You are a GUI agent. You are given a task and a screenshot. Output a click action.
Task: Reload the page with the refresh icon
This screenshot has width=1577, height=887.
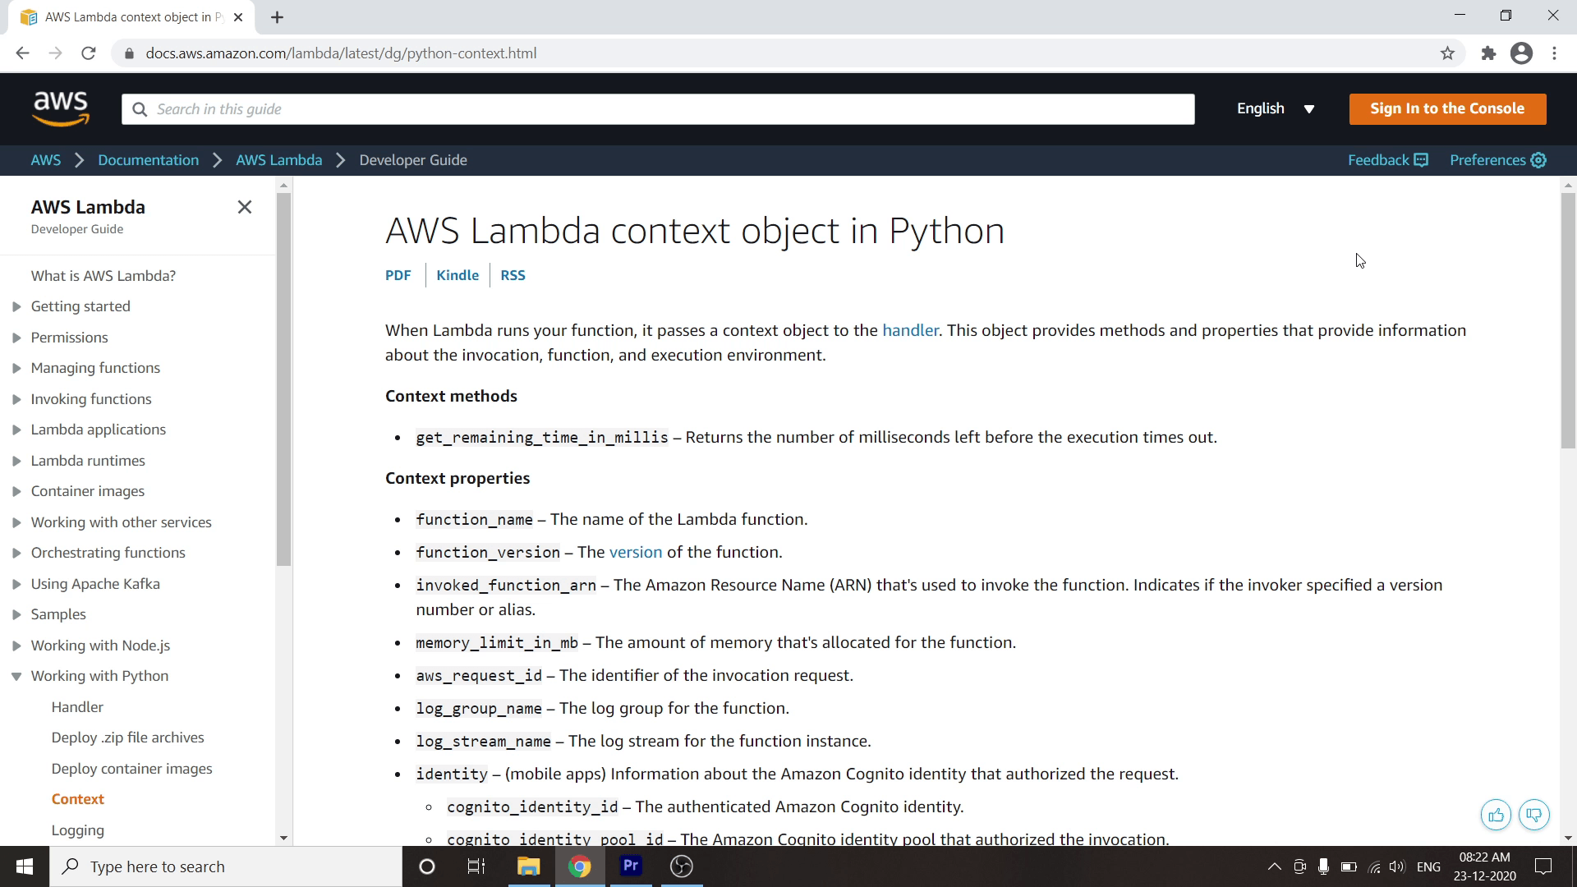pos(89,53)
